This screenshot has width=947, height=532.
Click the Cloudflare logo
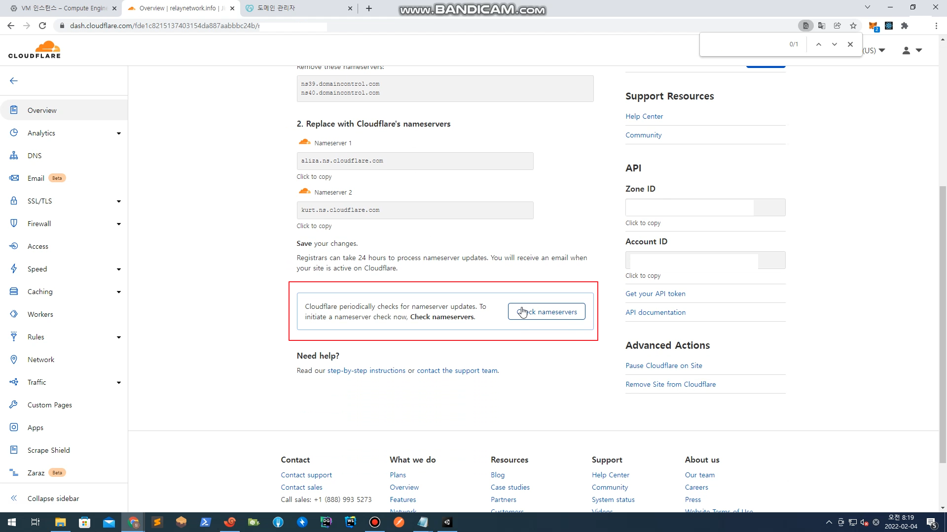coord(35,50)
